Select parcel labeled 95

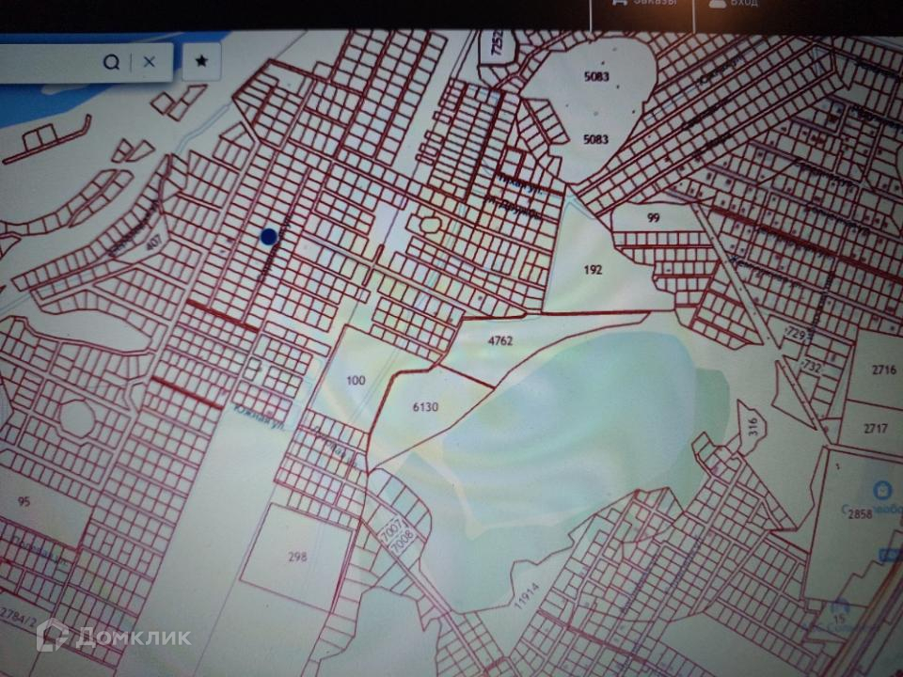pyautogui.click(x=24, y=501)
